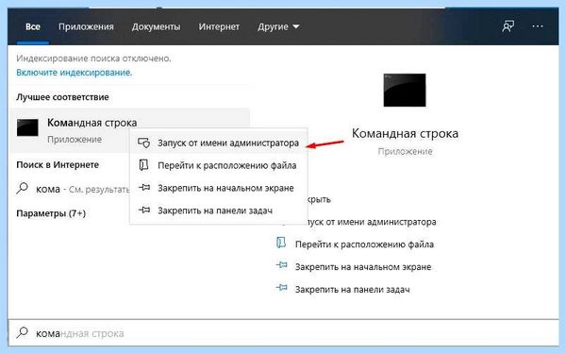Choose Запуск от имени администратора in context menu
The height and width of the screenshot is (354, 566).
219,143
